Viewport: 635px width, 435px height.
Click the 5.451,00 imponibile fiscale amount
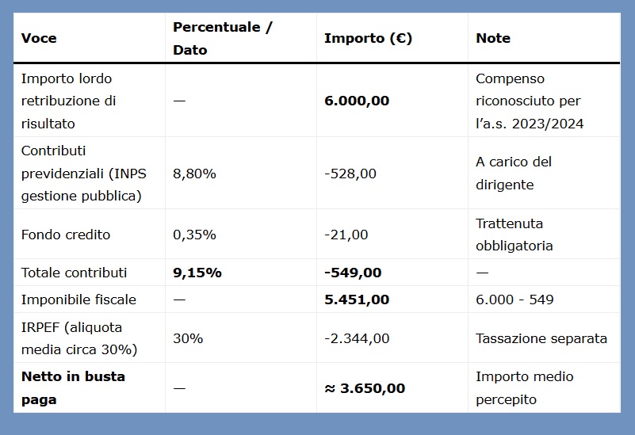[357, 300]
